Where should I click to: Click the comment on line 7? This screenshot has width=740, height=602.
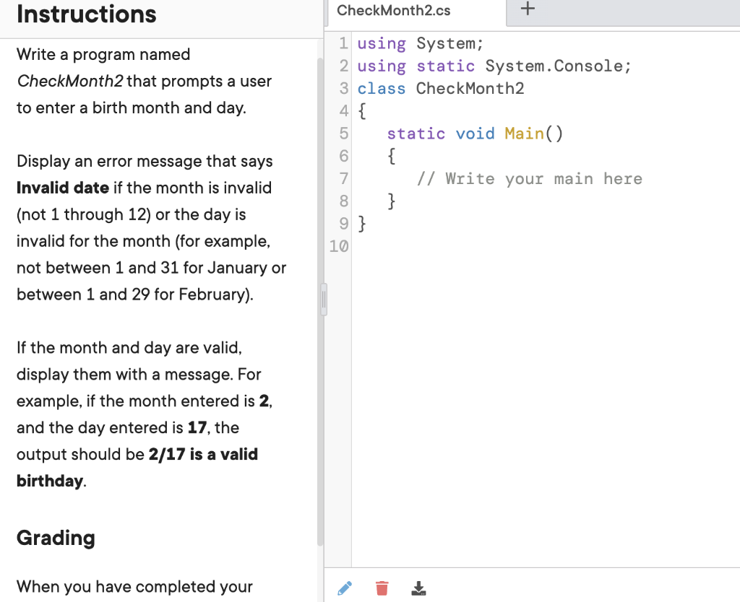(x=529, y=178)
